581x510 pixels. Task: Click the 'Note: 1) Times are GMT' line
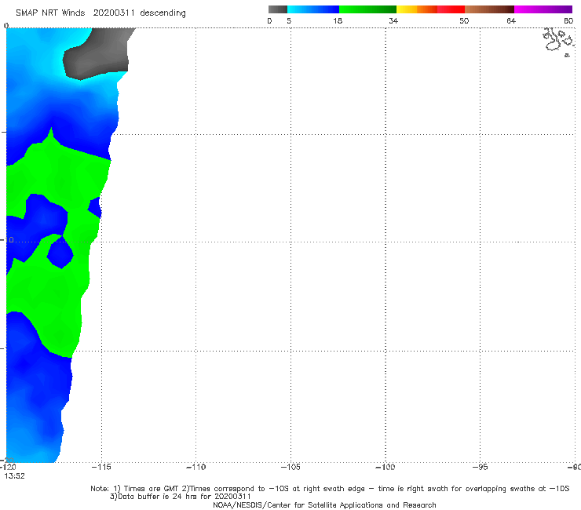click(x=330, y=489)
